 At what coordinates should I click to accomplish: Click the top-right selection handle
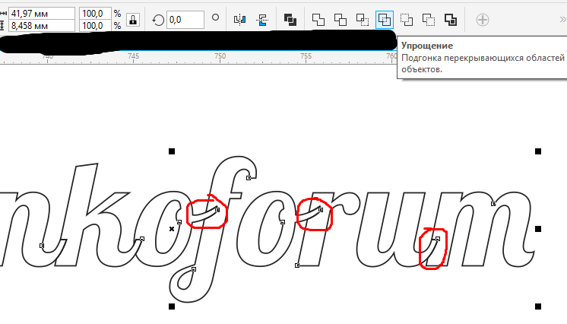click(538, 152)
